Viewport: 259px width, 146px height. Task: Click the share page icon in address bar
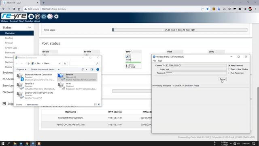coord(202,9)
